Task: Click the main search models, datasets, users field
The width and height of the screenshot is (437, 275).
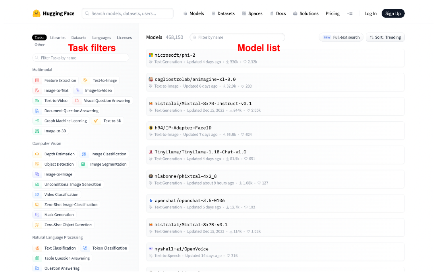Action: [128, 13]
